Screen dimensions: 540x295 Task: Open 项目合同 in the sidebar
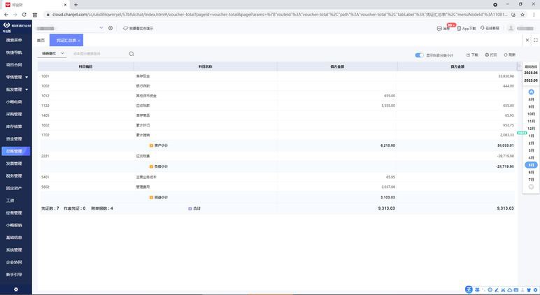(x=14, y=65)
